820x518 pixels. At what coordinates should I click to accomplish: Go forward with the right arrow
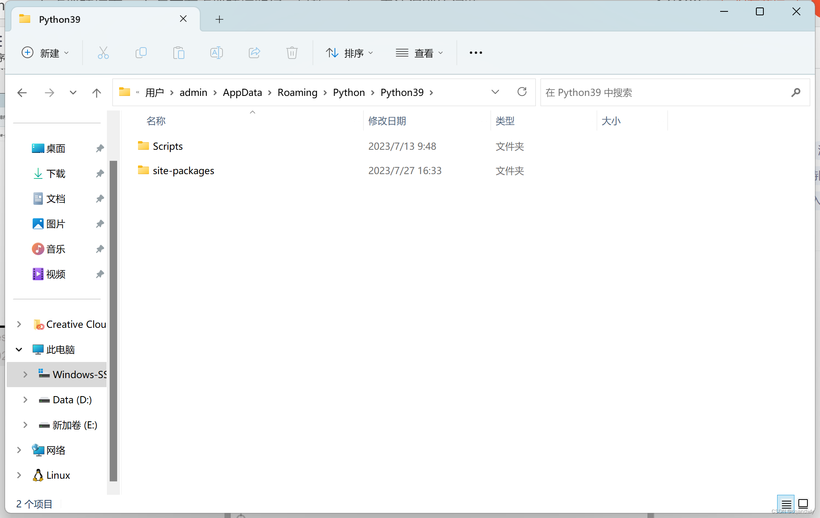tap(49, 93)
